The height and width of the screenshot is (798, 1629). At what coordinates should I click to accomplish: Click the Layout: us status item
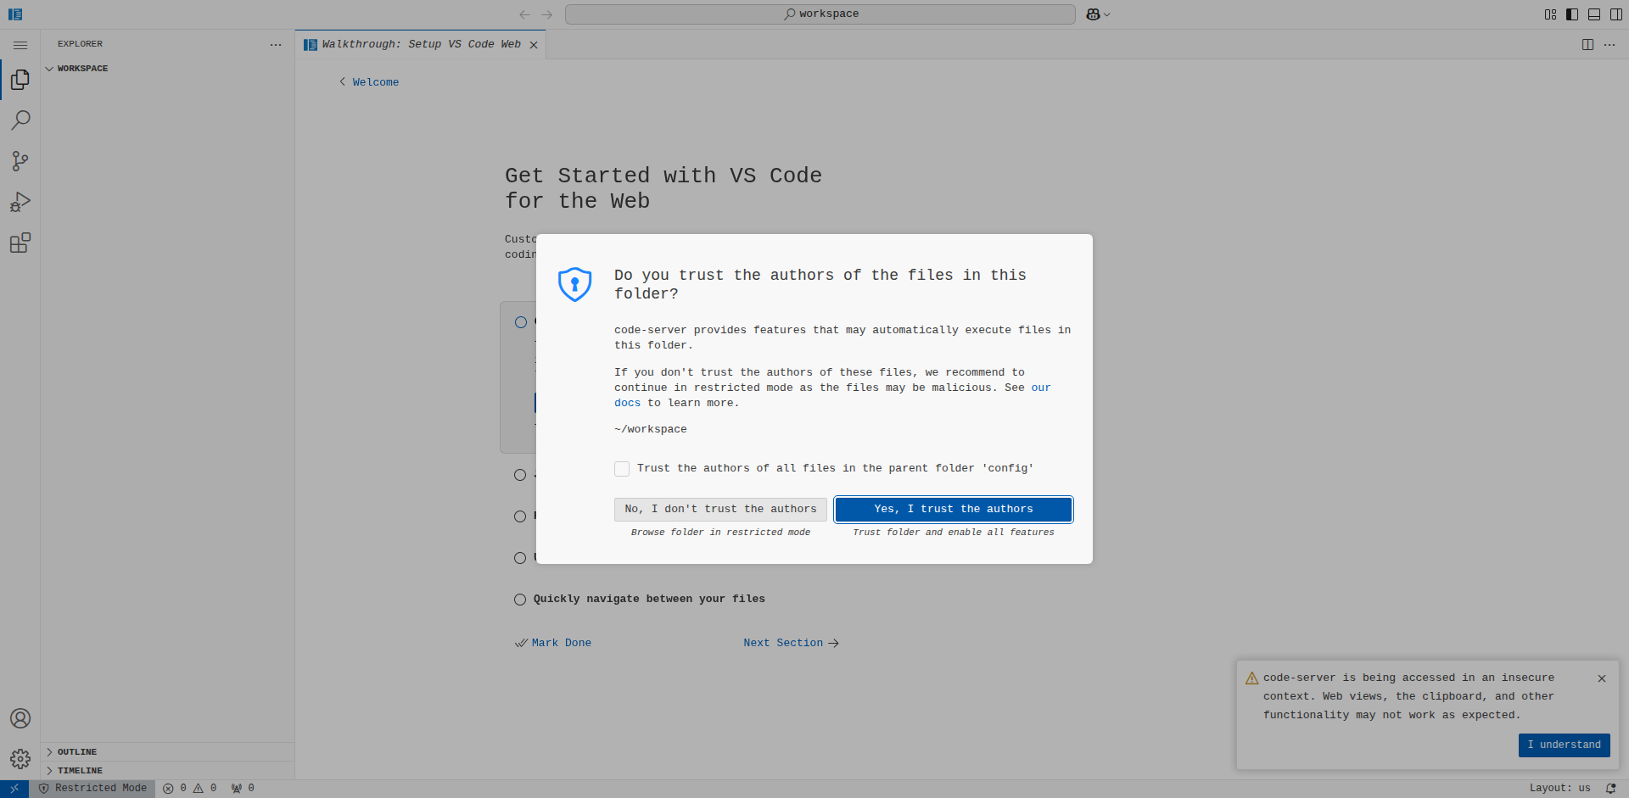point(1559,789)
